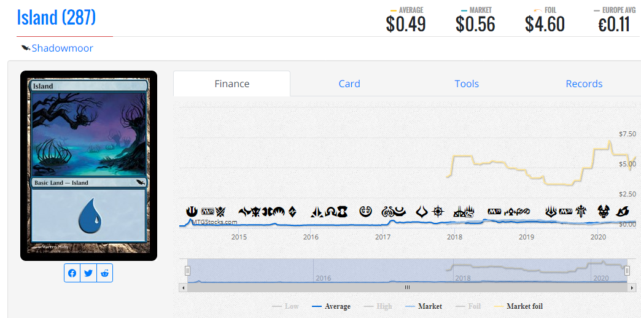Share the card on Facebook
This screenshot has height=318, width=641.
72,273
